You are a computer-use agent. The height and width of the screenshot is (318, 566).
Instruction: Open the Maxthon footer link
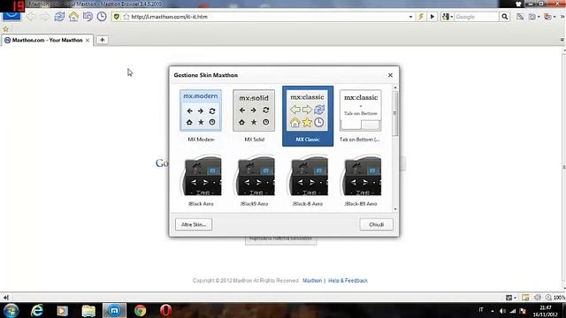point(312,281)
